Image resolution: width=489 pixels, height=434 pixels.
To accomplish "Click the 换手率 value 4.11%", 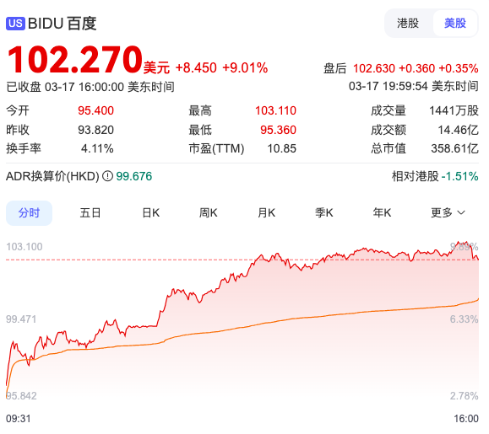I will 97,148.
